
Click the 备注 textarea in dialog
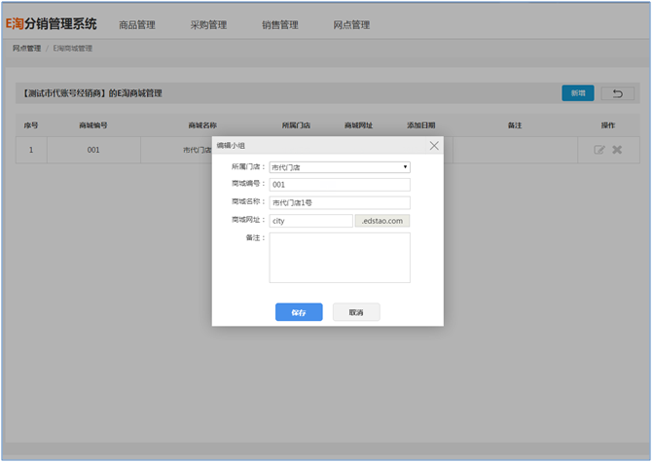point(340,258)
